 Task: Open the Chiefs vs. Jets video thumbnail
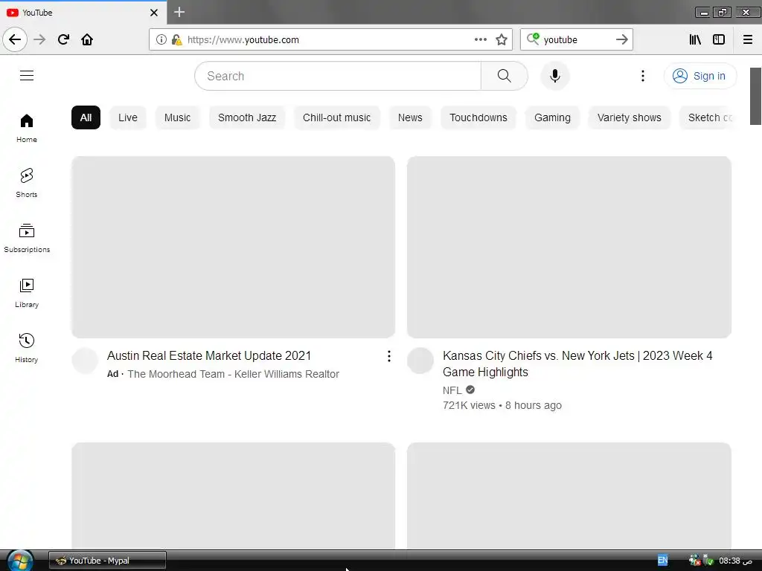(569, 247)
